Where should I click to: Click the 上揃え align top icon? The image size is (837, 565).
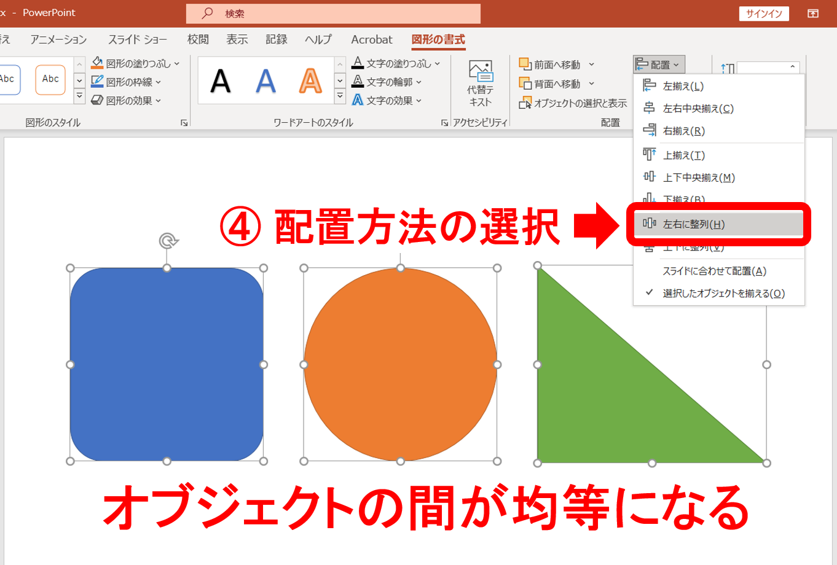click(649, 154)
